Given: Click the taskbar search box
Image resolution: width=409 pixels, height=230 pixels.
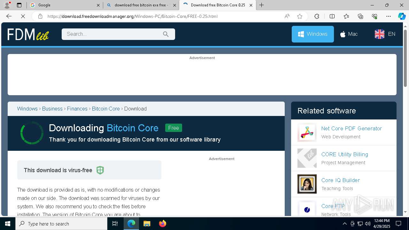Looking at the screenshot, I should pyautogui.click(x=61, y=224).
